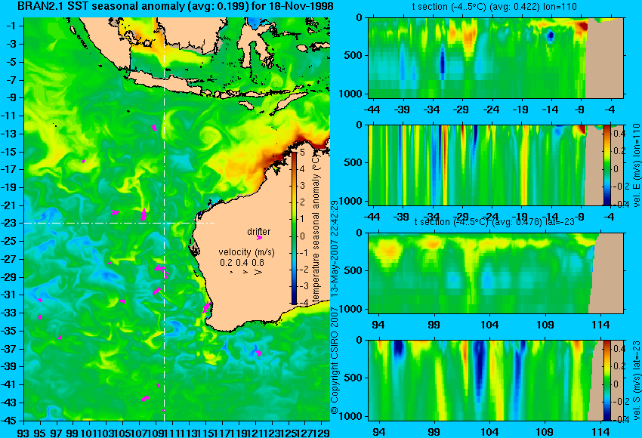Click the horizontal dashed line at latitude -23
This screenshot has width=642, height=438.
[x=119, y=223]
